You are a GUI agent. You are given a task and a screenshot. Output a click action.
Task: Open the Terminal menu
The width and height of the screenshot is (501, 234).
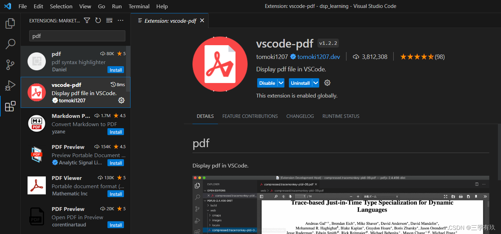click(139, 6)
